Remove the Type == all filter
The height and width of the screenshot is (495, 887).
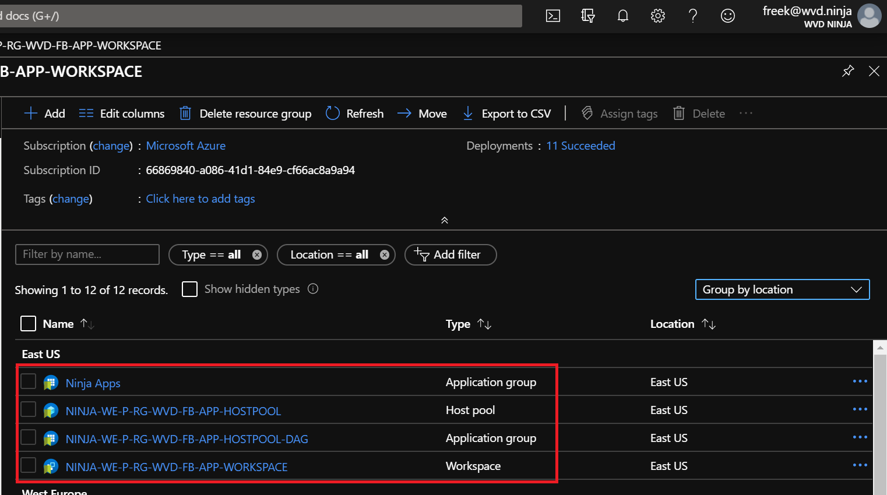(x=256, y=254)
